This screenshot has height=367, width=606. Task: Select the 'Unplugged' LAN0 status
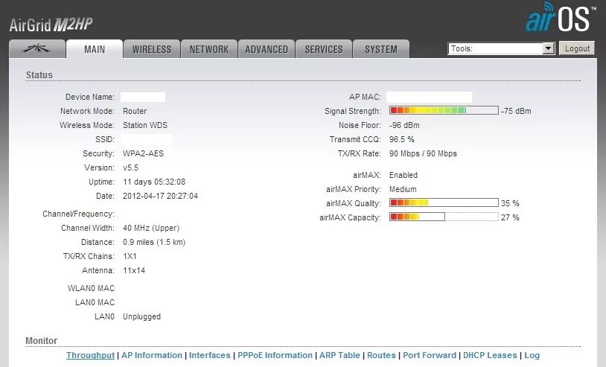point(141,316)
